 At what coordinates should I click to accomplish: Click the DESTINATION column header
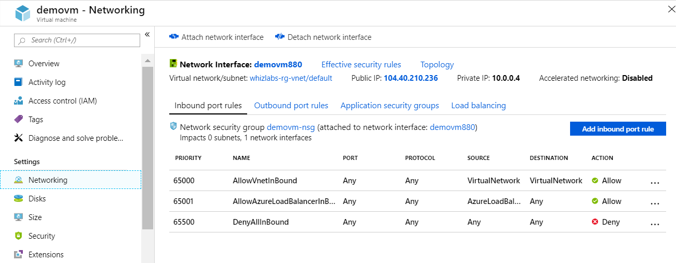(549, 158)
